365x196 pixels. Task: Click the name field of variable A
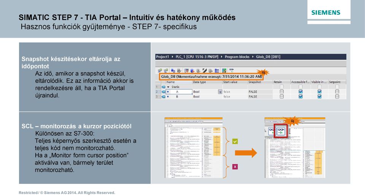(x=179, y=92)
